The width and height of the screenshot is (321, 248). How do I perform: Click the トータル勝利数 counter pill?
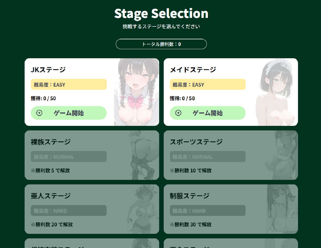pos(161,44)
